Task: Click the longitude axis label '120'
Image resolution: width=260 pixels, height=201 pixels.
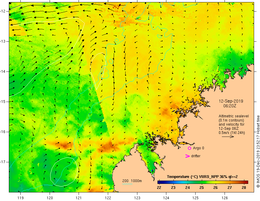Action: click(50, 198)
